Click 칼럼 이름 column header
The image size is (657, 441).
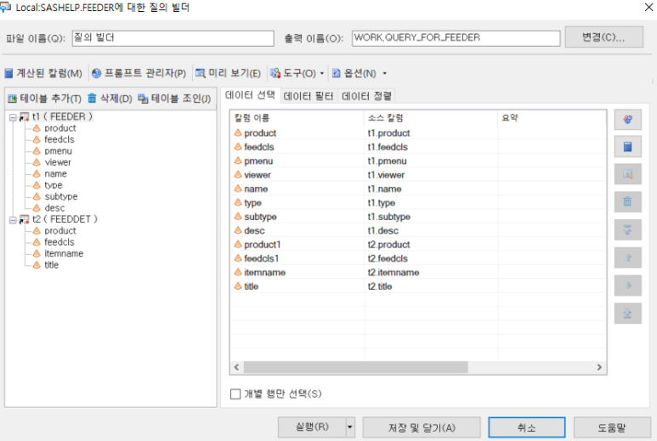(x=297, y=118)
